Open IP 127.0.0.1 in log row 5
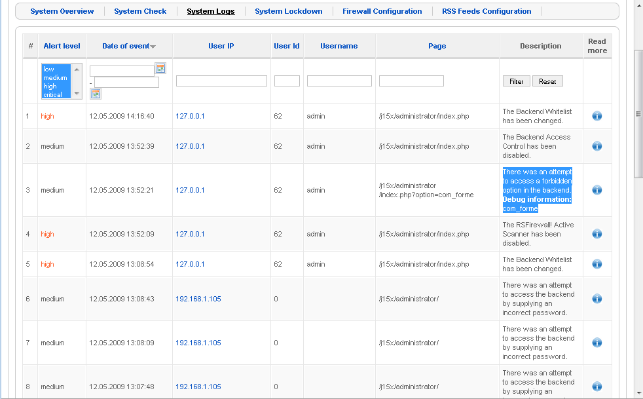This screenshot has height=399, width=643. pyautogui.click(x=190, y=264)
